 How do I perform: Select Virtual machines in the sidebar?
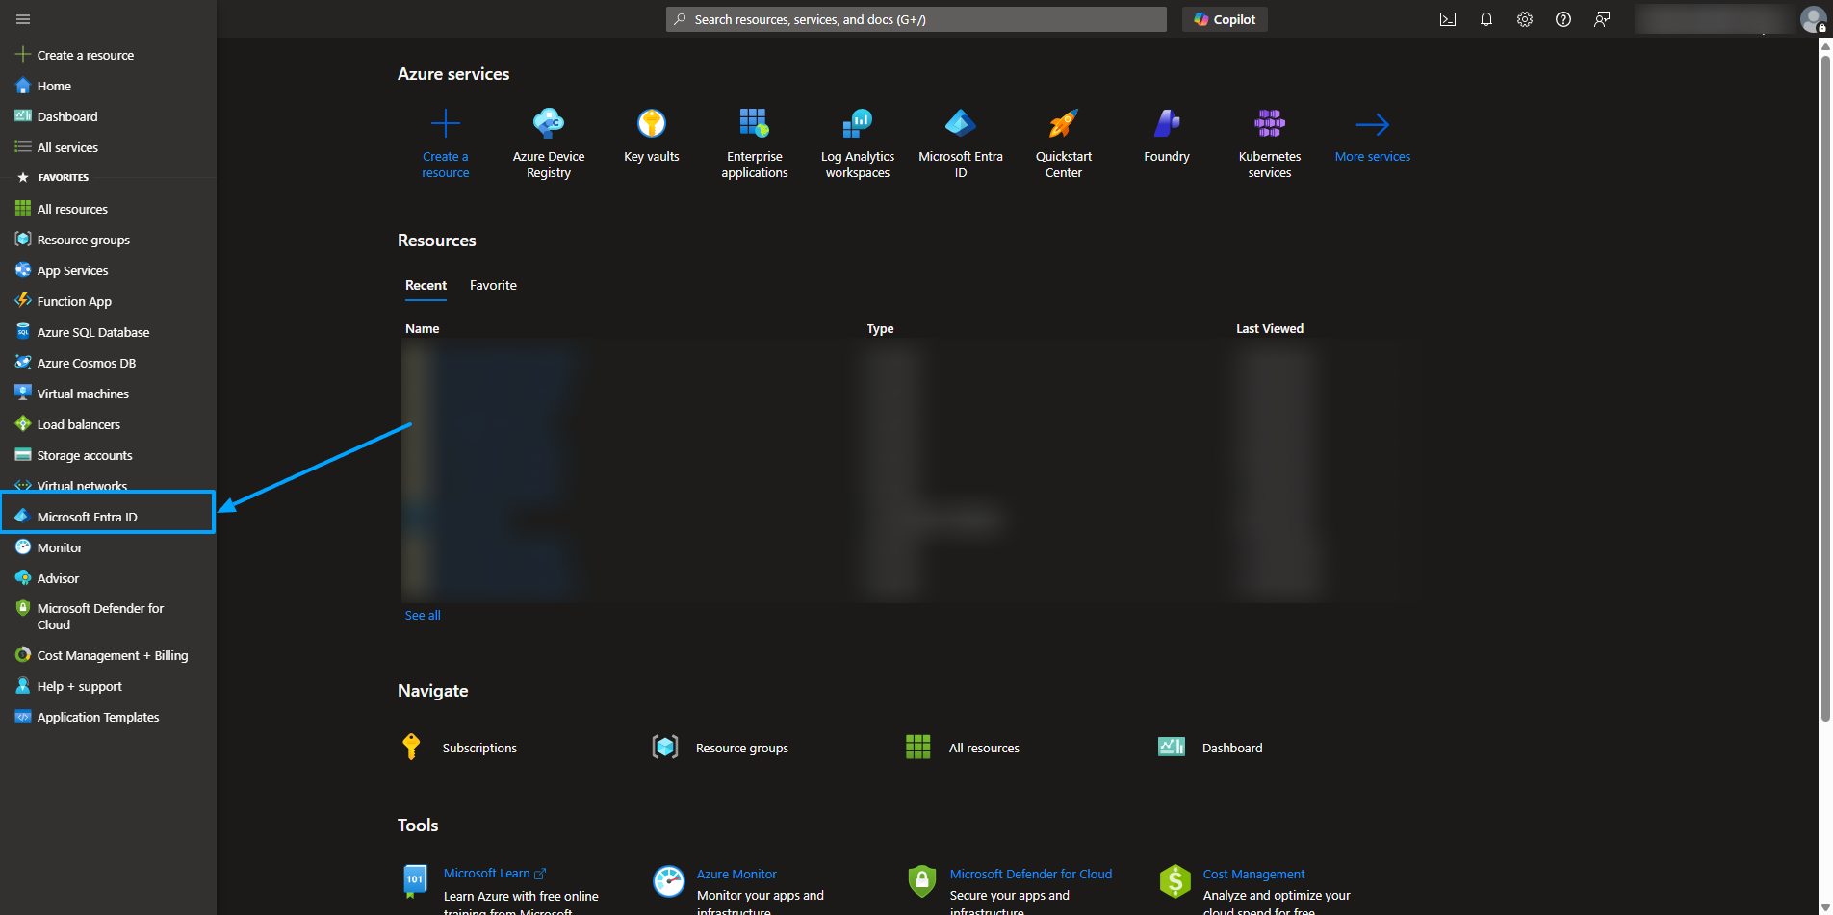coord(82,393)
